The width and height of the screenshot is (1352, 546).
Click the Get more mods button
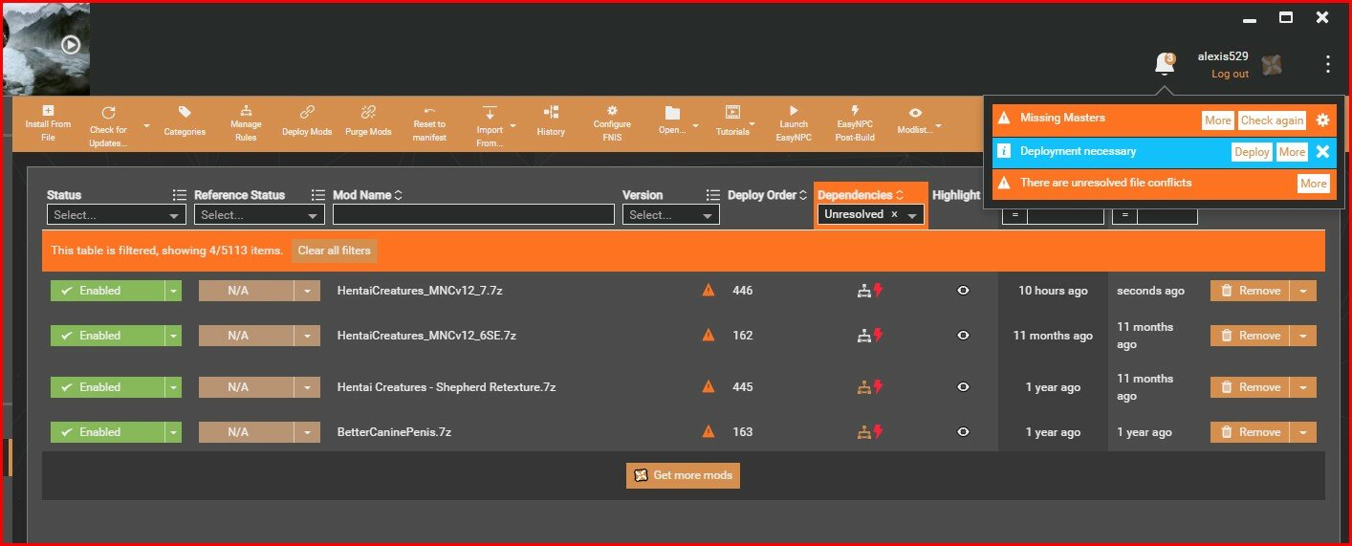[x=683, y=475]
